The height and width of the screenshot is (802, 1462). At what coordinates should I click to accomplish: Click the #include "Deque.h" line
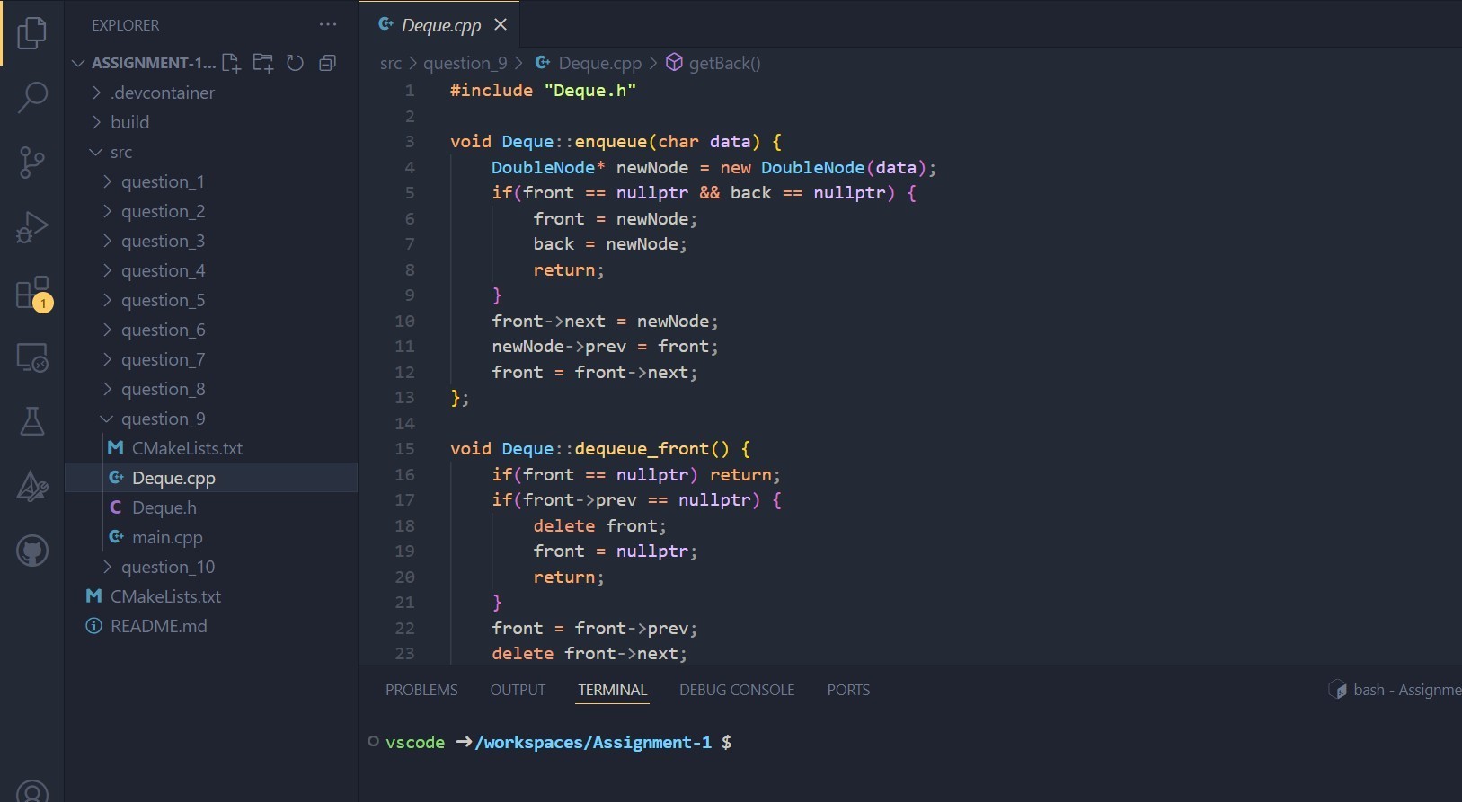tap(543, 90)
